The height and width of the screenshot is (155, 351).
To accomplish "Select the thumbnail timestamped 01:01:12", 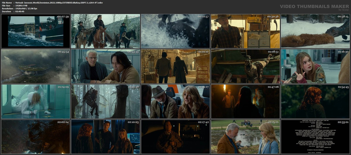I will tap(175, 66).
